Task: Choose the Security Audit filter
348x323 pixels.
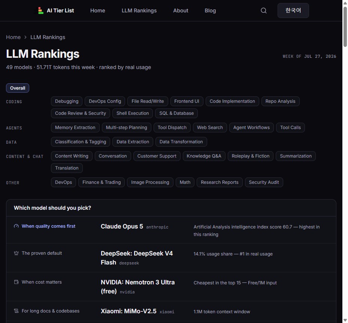Action: [x=264, y=182]
